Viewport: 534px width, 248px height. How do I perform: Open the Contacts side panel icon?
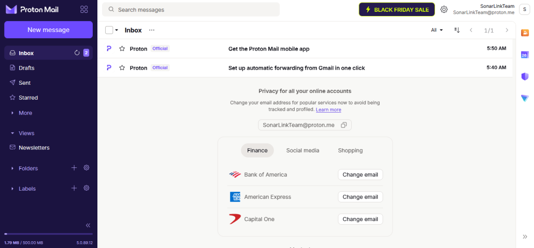coord(525,33)
